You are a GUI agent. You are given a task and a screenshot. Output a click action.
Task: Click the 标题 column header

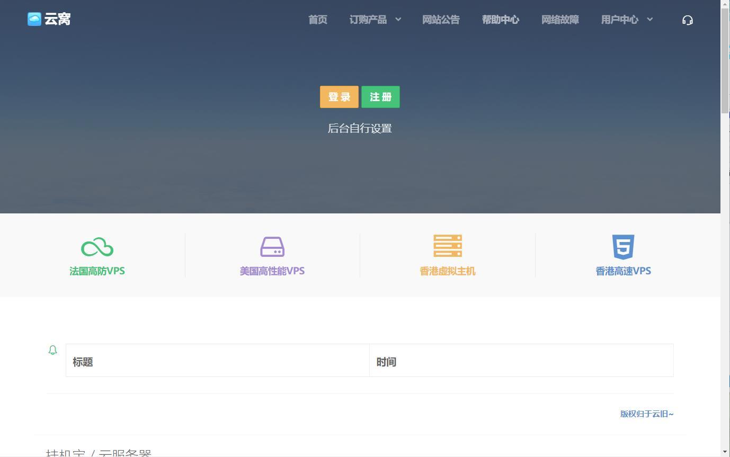coord(83,362)
